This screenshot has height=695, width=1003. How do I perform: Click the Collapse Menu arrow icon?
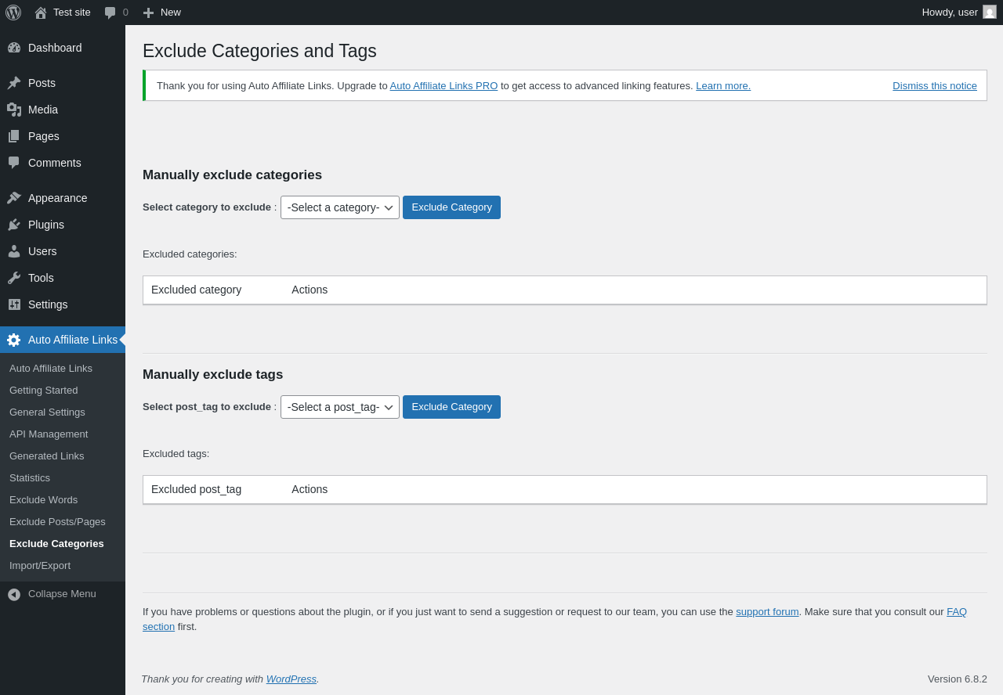click(14, 594)
